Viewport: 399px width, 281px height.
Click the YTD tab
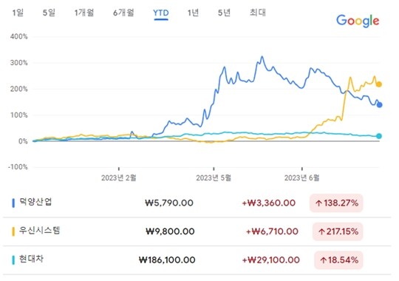(x=161, y=13)
